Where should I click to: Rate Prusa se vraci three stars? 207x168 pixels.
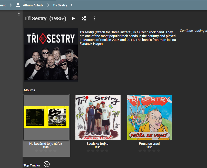(149, 151)
